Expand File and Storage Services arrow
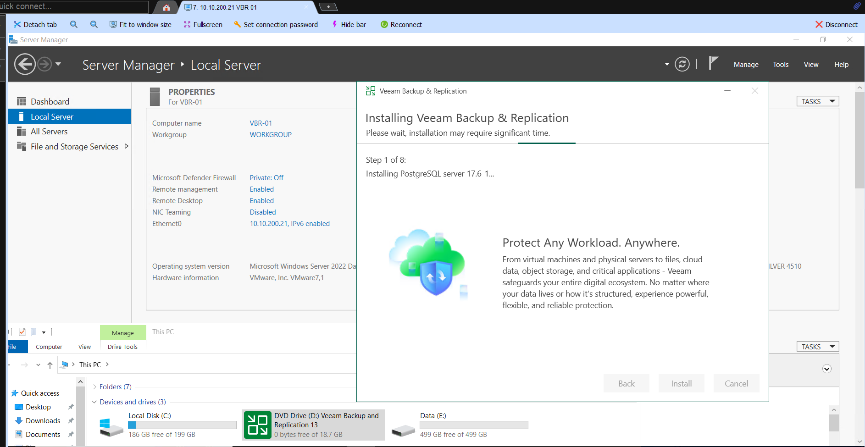Viewport: 865px width, 447px height. coord(127,146)
